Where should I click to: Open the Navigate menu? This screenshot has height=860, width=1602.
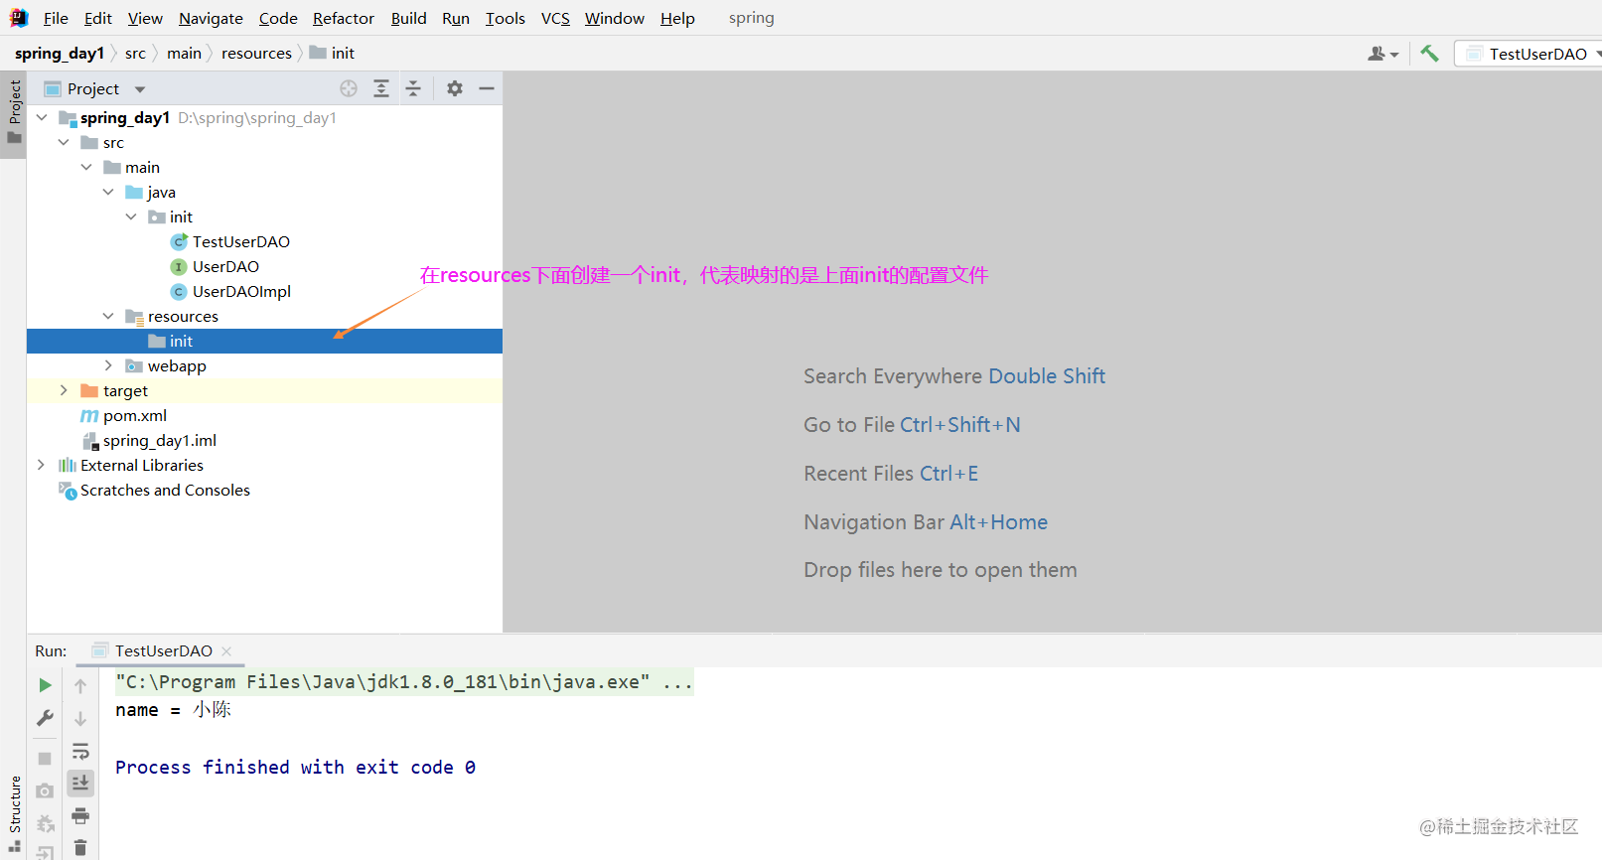(211, 18)
